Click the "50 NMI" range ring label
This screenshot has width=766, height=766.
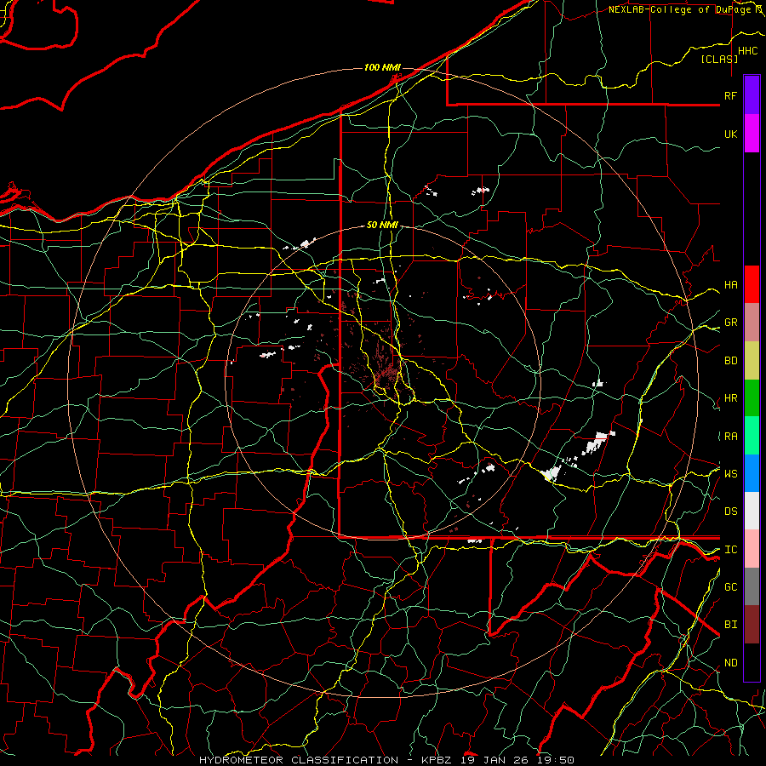click(x=382, y=225)
